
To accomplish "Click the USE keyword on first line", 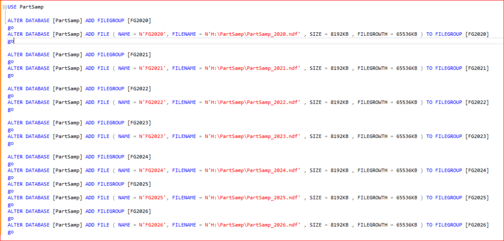I will (x=13, y=7).
